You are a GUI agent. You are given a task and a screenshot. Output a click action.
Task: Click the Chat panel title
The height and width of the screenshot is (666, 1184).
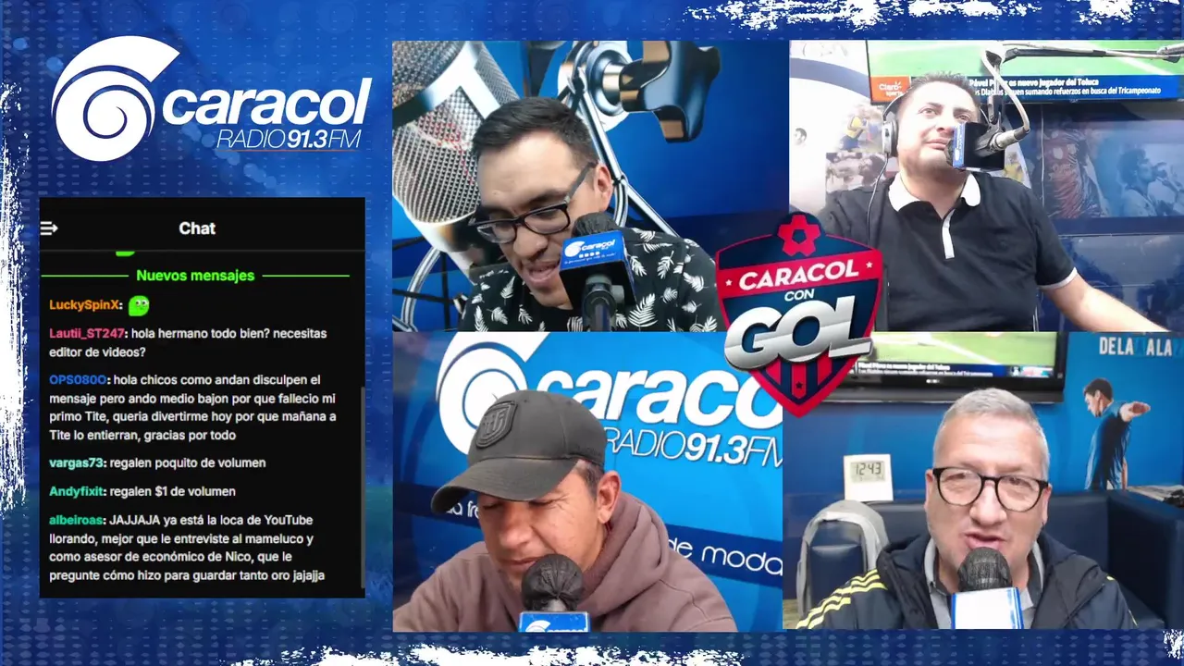(197, 228)
